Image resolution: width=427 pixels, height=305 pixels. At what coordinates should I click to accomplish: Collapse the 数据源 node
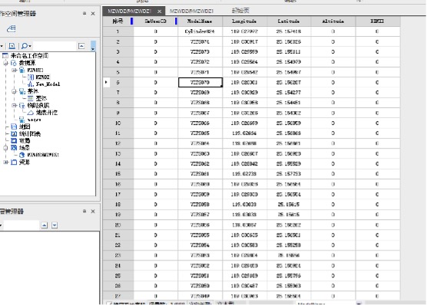point(5,63)
